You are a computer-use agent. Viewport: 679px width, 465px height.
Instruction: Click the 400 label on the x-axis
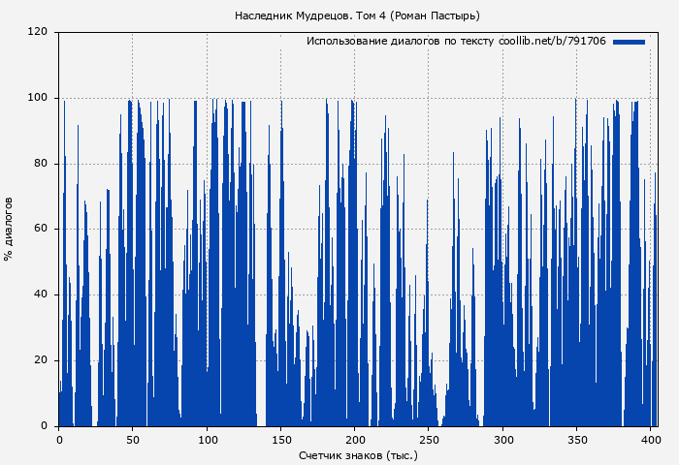coord(651,440)
